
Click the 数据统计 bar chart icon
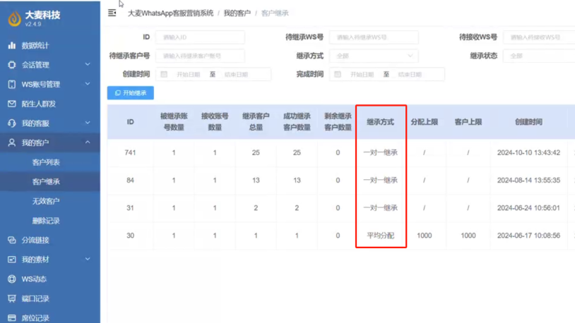12,45
